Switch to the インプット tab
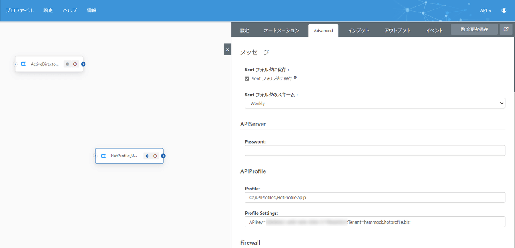Screen dimensions: 515x248 click(x=359, y=31)
